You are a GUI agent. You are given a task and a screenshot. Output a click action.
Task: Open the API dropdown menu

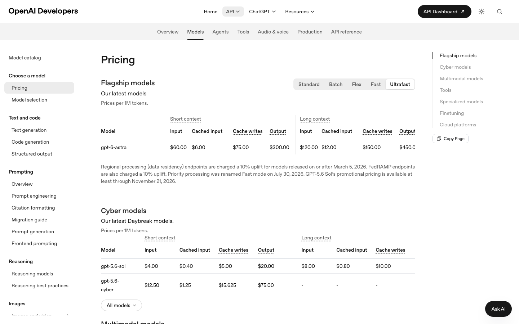pyautogui.click(x=233, y=12)
